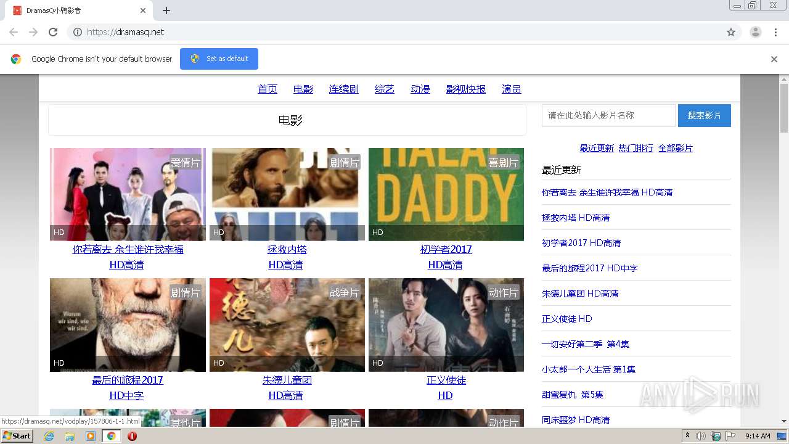Open the 首页 navigation link
The image size is (789, 444).
(x=268, y=89)
